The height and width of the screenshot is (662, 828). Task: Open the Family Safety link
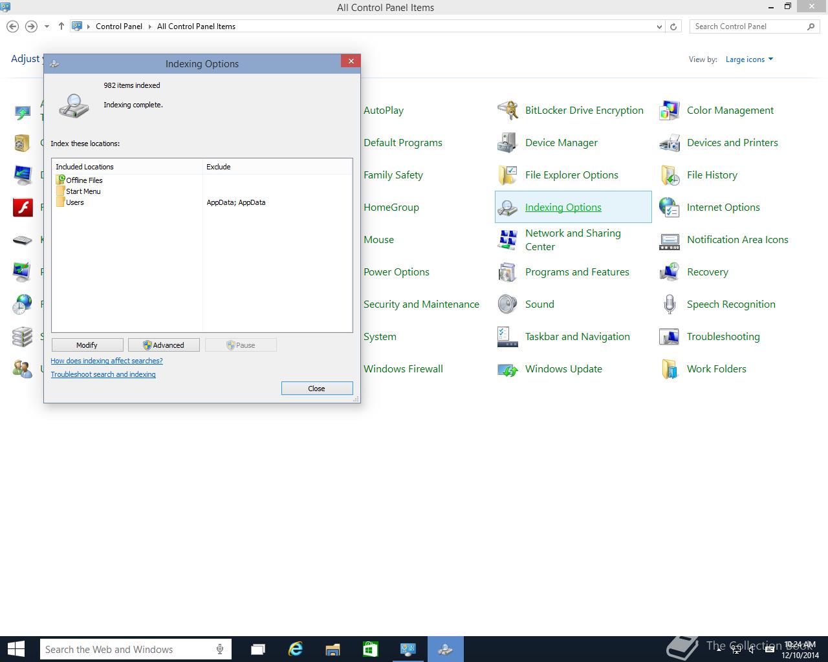point(393,175)
